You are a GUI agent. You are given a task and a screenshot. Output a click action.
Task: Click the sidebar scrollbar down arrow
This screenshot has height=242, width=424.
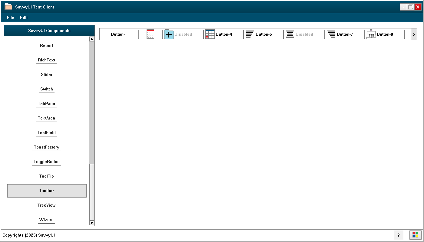click(x=92, y=223)
